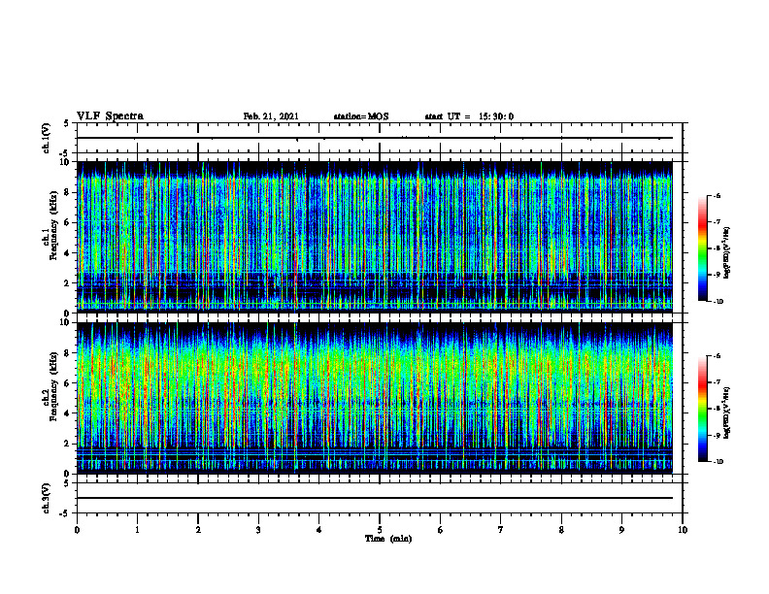Click the "station=MOS" header label

tap(361, 116)
